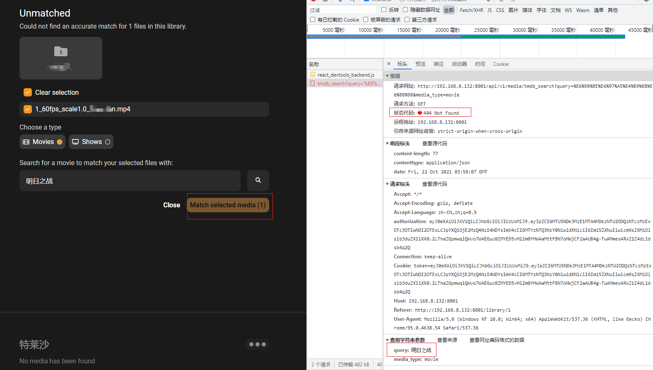Tick the 第三方请求 checkbox
Viewport: 653px width, 370px height.
pos(407,19)
